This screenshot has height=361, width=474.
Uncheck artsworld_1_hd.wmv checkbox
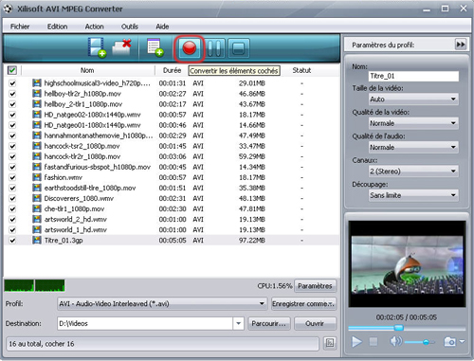(x=12, y=230)
